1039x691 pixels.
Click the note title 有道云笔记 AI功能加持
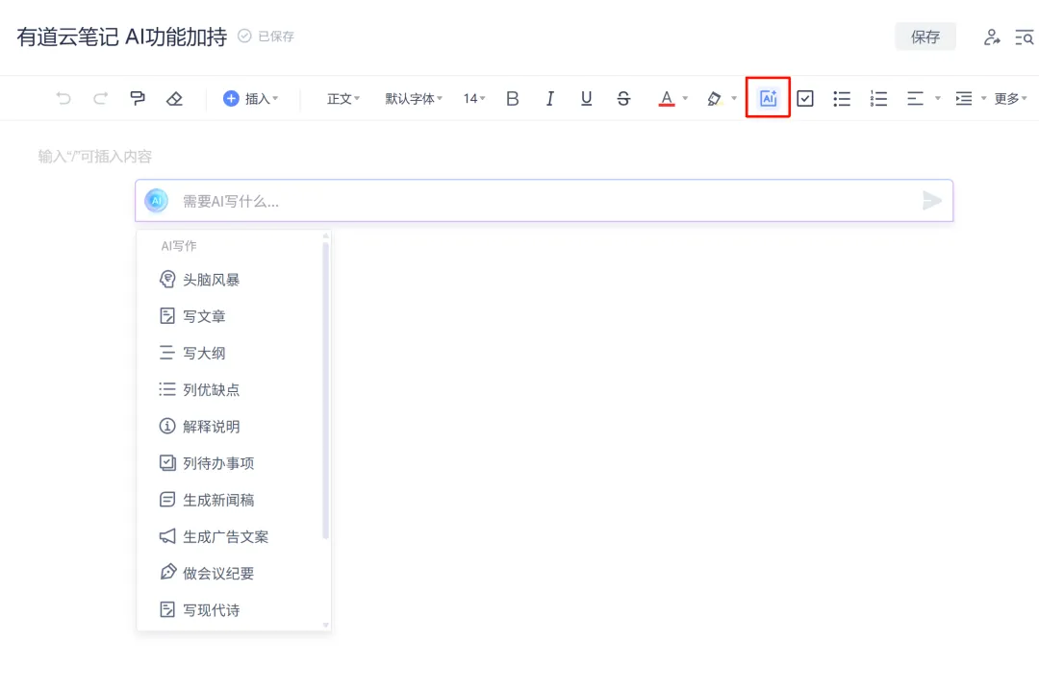[x=122, y=37]
